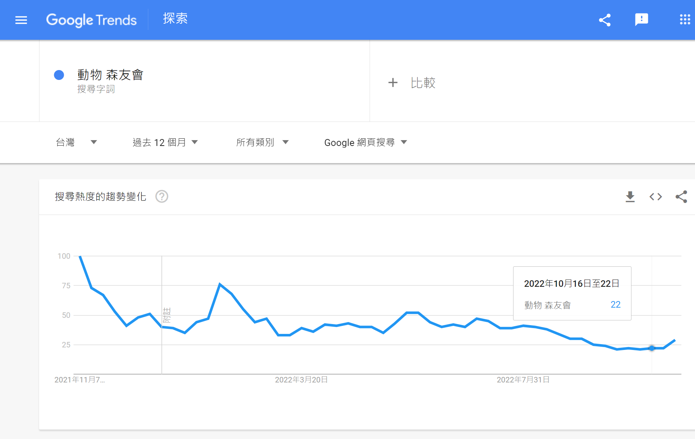
Task: Click the share icon in header
Action: tap(605, 20)
